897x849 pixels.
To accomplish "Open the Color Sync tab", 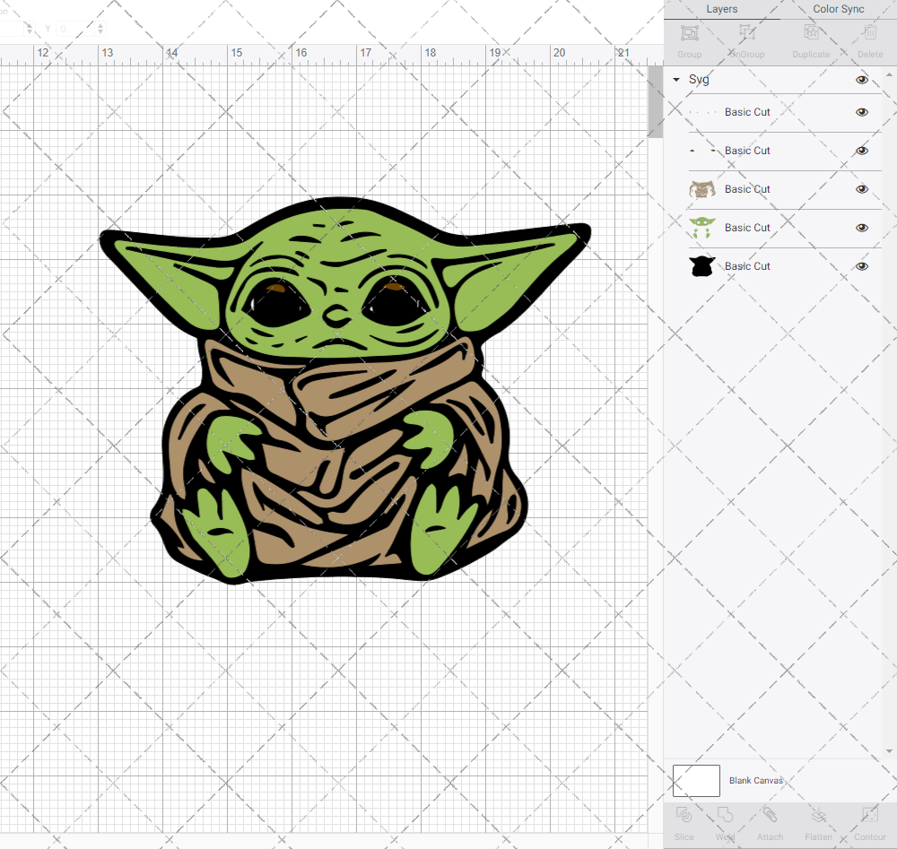I will tap(838, 9).
